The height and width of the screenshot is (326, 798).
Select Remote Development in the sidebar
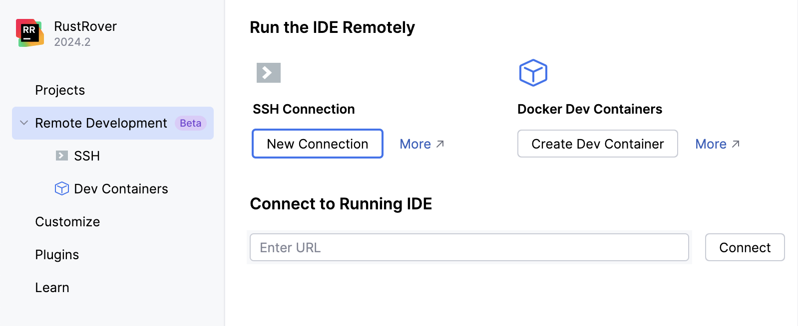tap(113, 123)
